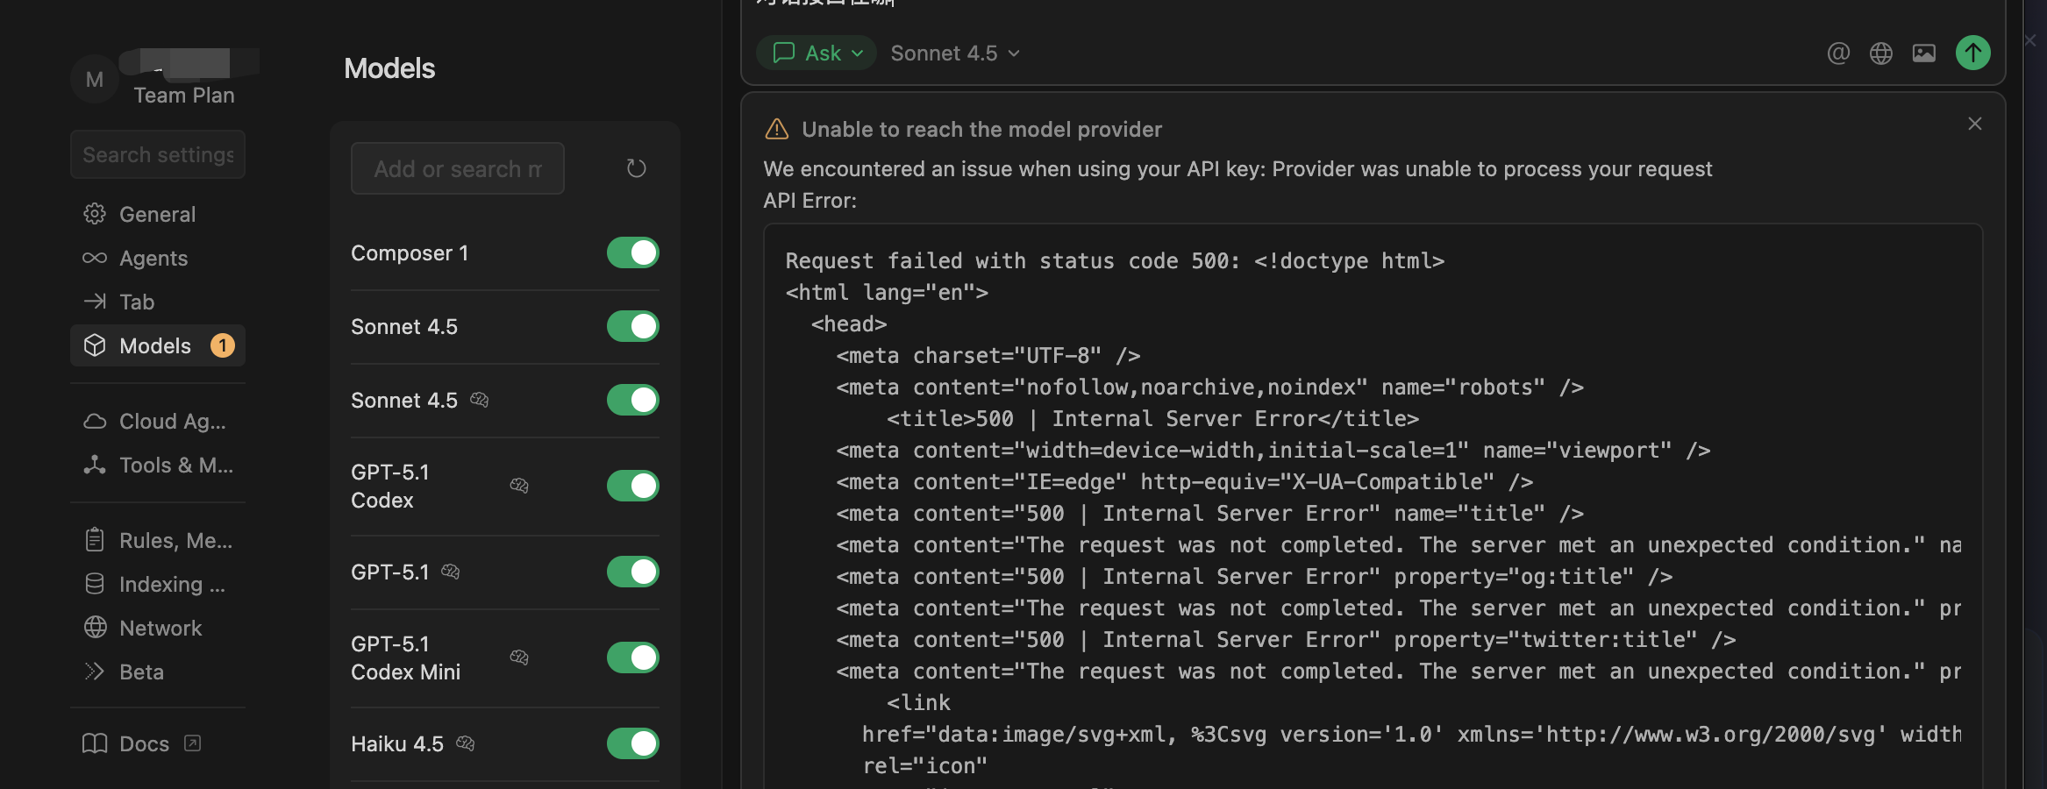
Task: Open the Docs link
Action: click(158, 743)
